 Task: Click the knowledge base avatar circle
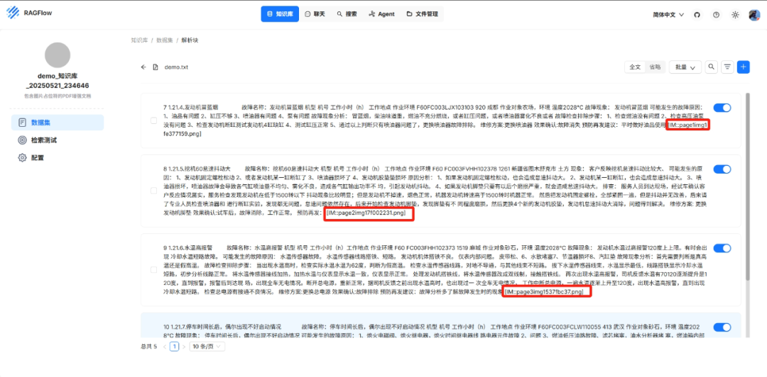(x=58, y=55)
